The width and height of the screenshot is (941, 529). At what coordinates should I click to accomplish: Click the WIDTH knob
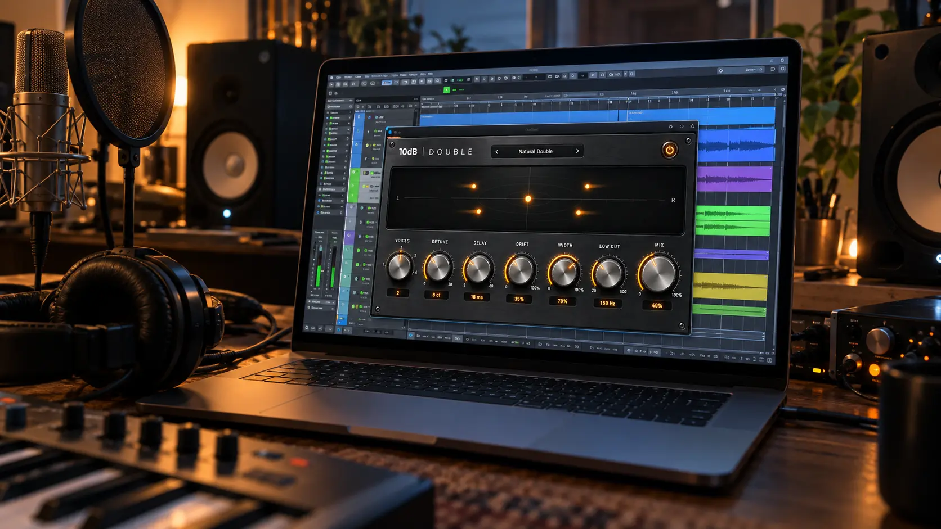pyautogui.click(x=563, y=273)
